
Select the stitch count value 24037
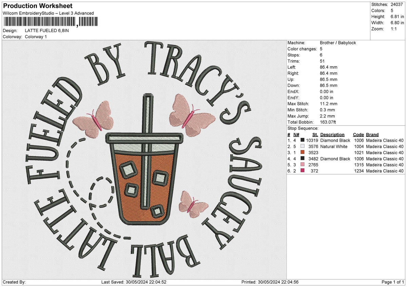(397, 4)
